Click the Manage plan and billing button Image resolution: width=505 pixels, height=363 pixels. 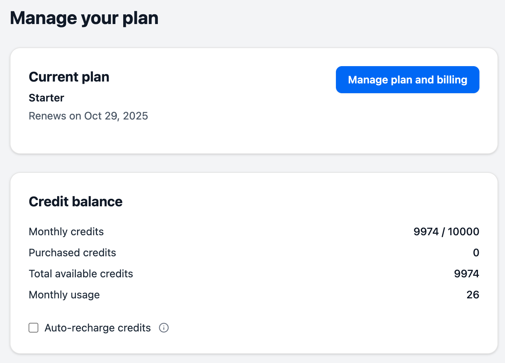click(x=407, y=80)
